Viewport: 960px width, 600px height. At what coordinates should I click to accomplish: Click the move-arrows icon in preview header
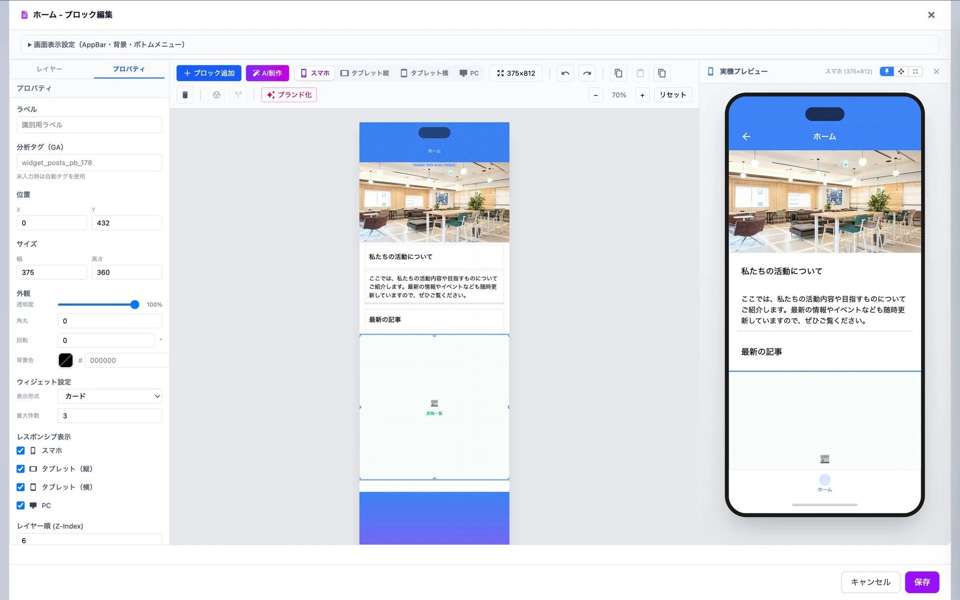point(901,71)
